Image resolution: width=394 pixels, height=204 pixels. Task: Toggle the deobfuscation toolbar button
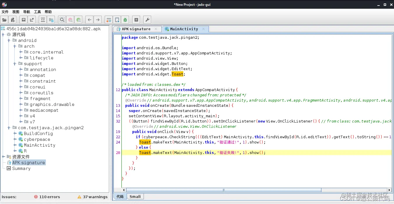pos(109,20)
